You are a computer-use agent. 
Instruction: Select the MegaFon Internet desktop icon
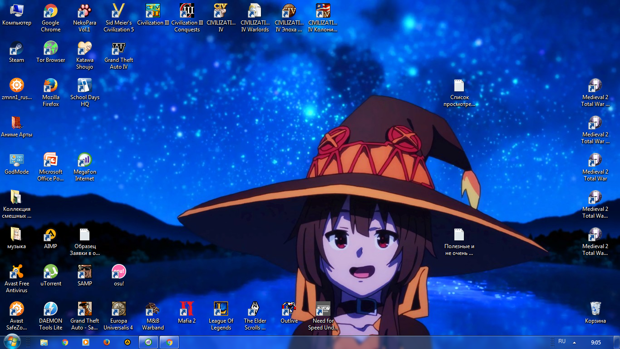(84, 167)
